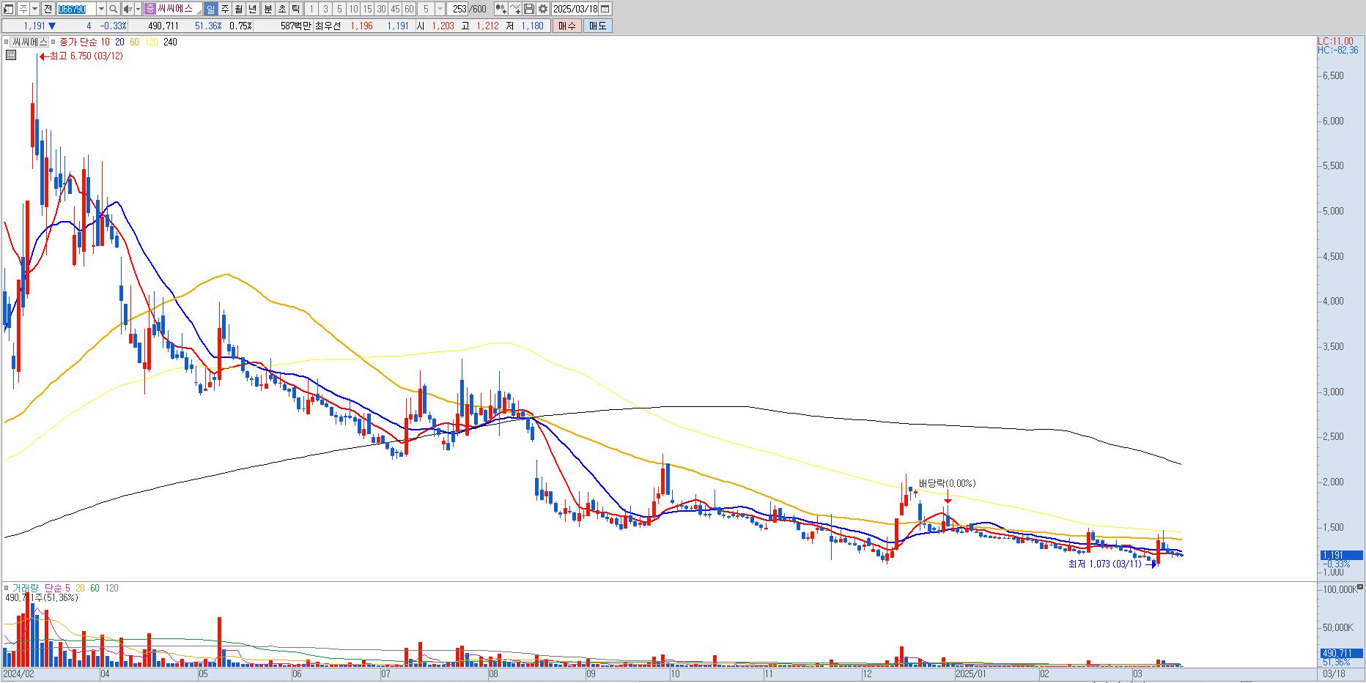Click the date field 2025/03/18
Viewport: 1366px width, 683px height.
pos(575,9)
